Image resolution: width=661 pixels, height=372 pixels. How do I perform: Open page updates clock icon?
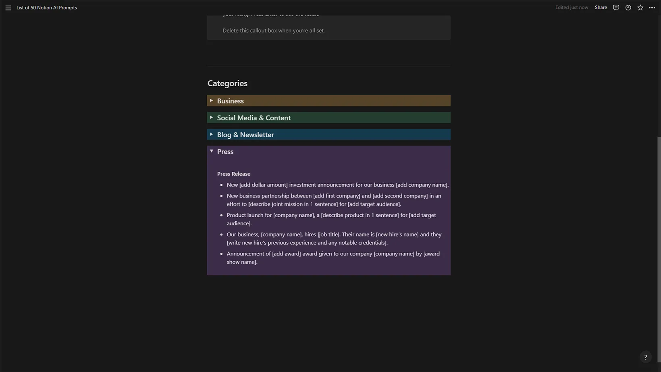628,8
